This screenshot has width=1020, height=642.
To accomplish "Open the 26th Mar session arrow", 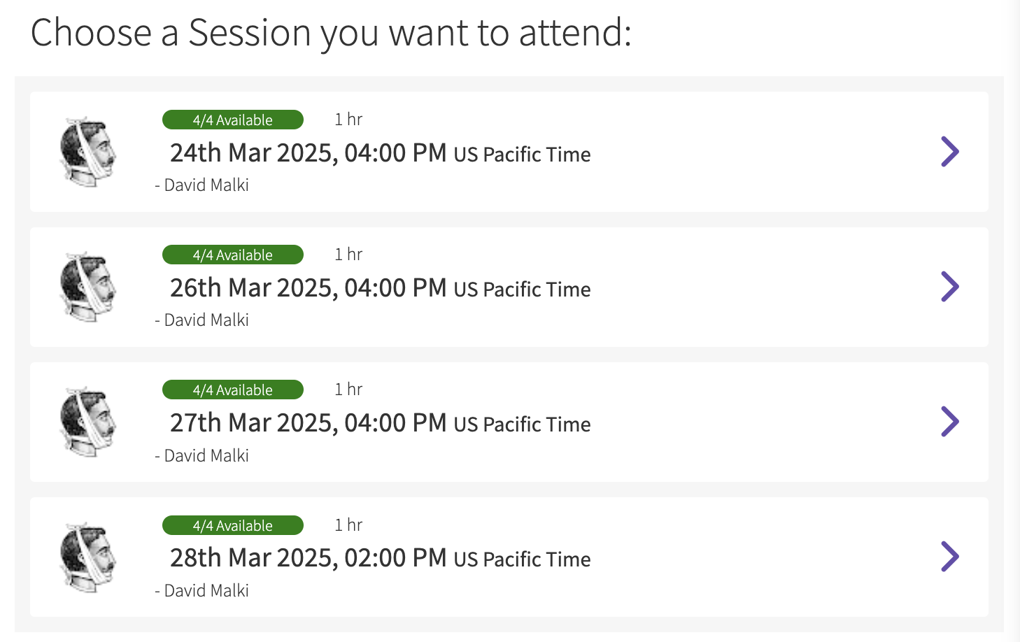I will click(949, 287).
